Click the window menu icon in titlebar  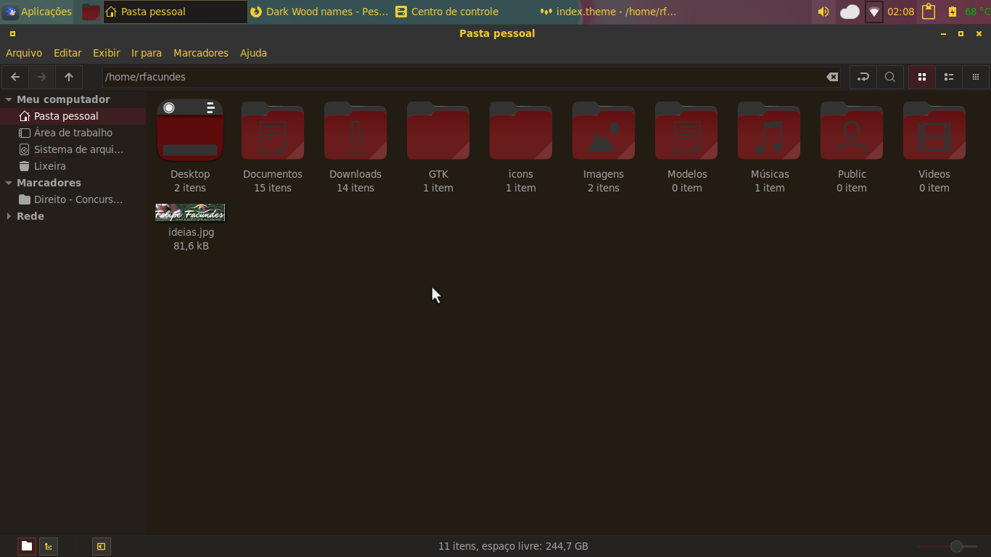12,33
